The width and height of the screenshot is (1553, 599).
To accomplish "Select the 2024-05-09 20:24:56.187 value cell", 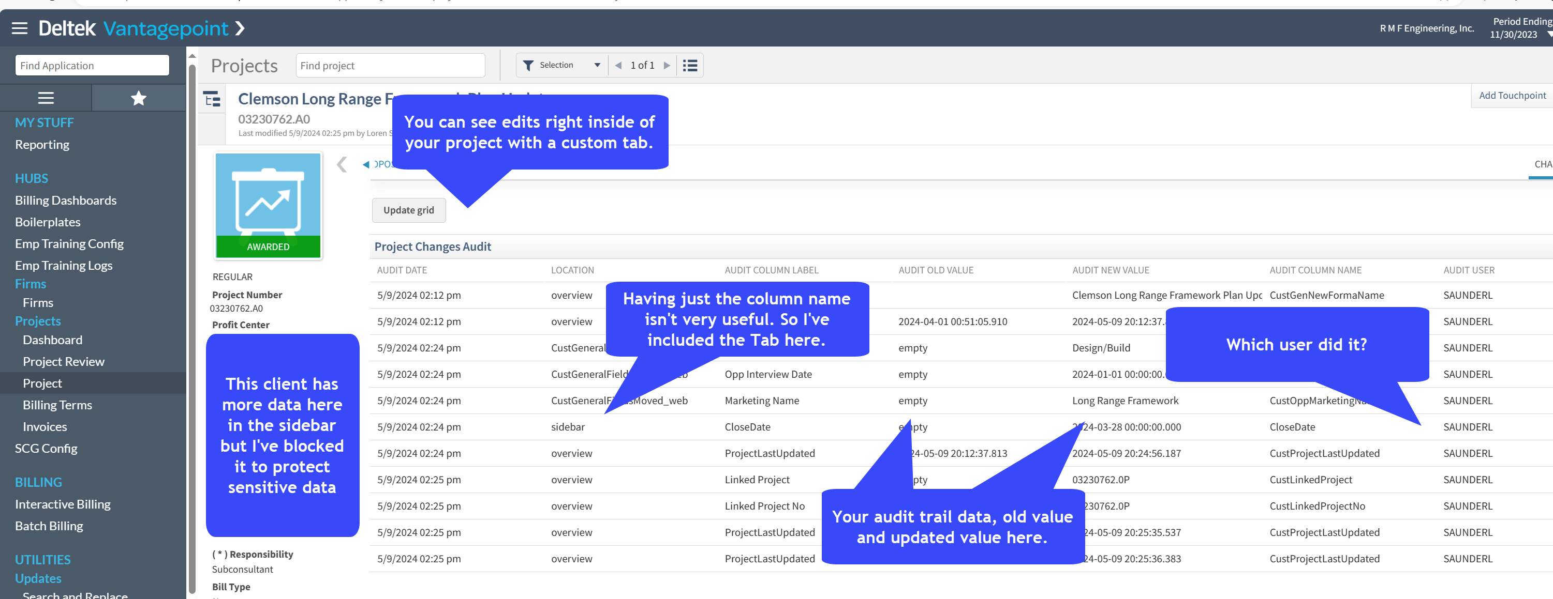I will coord(1126,453).
